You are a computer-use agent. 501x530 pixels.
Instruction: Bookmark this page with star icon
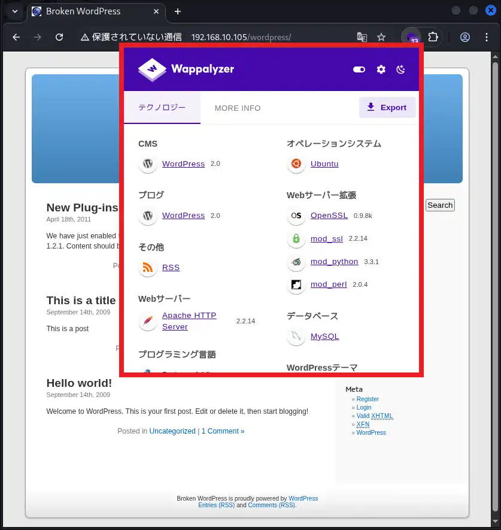pos(381,37)
